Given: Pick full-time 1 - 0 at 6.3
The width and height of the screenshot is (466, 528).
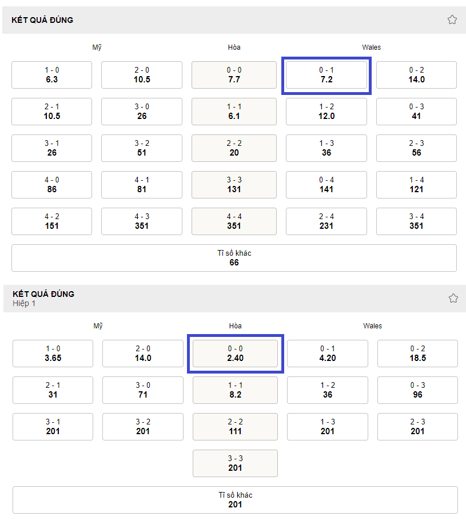Looking at the screenshot, I should coord(52,75).
